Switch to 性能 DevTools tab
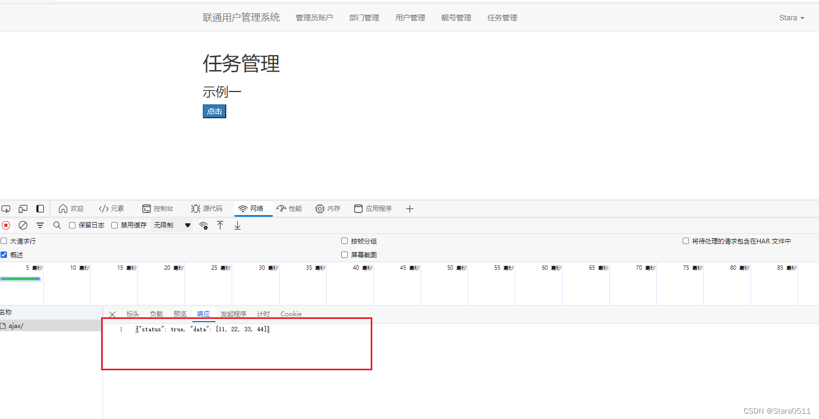Screen dimensions: 819x419 point(289,209)
